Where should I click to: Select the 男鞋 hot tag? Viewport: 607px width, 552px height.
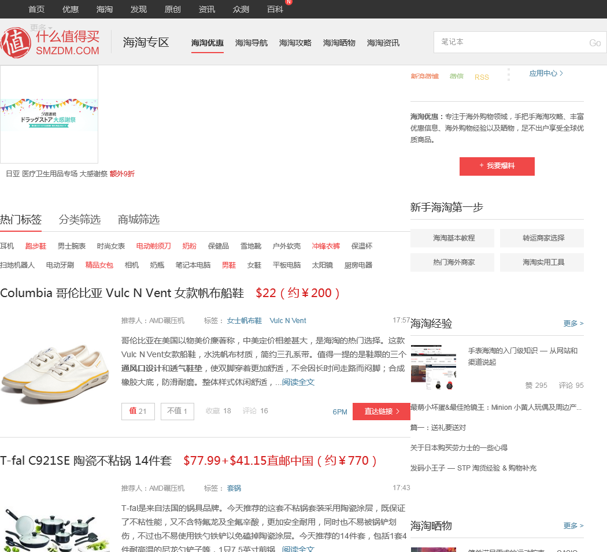229,265
